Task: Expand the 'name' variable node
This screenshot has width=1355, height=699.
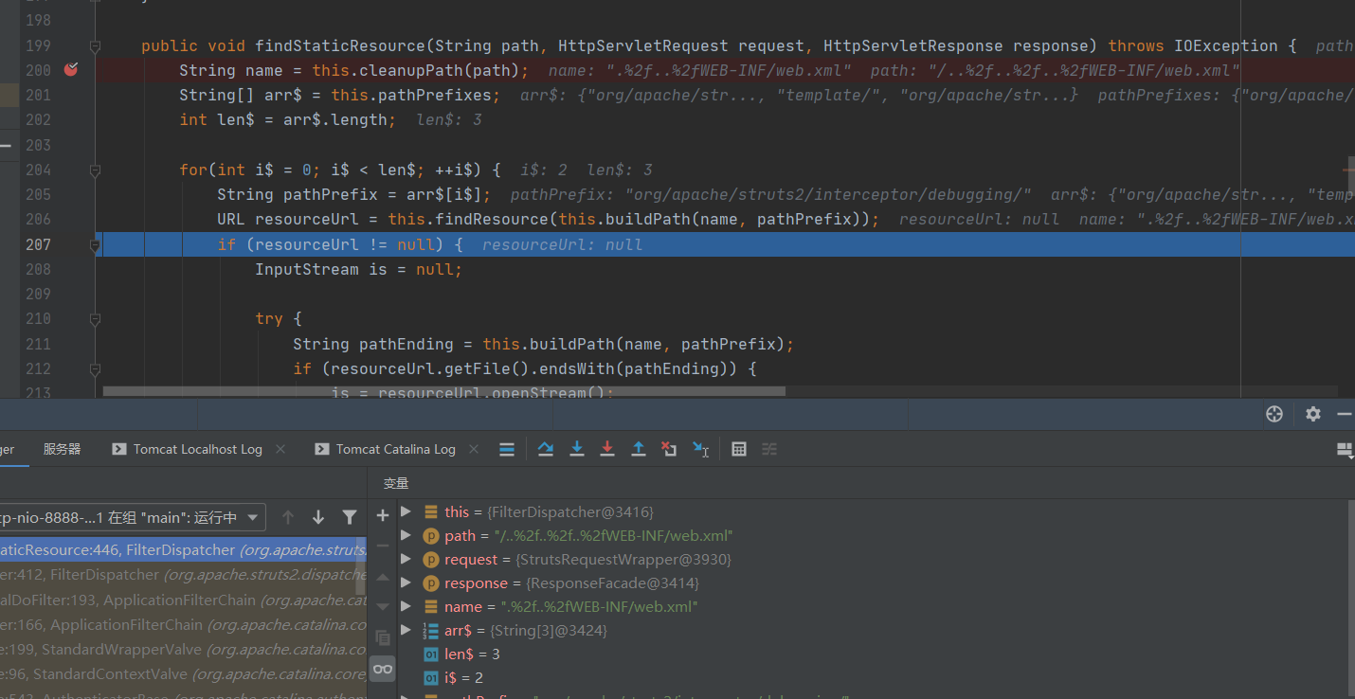Action: (x=406, y=606)
